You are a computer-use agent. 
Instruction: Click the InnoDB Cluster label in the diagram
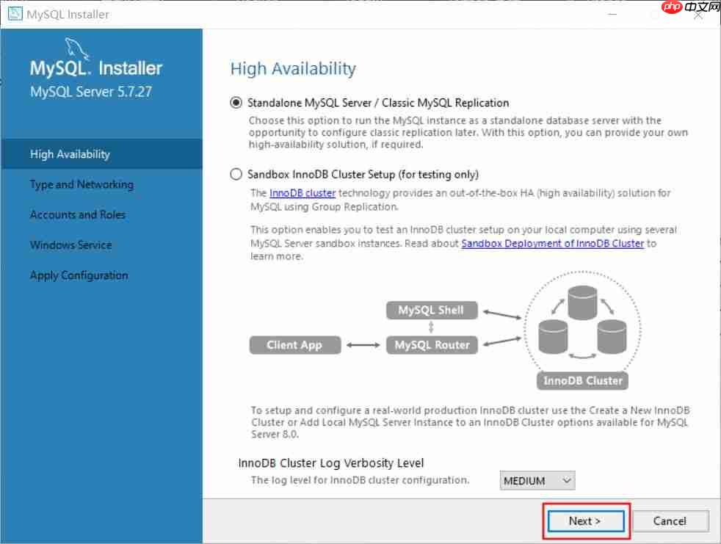pyautogui.click(x=581, y=380)
